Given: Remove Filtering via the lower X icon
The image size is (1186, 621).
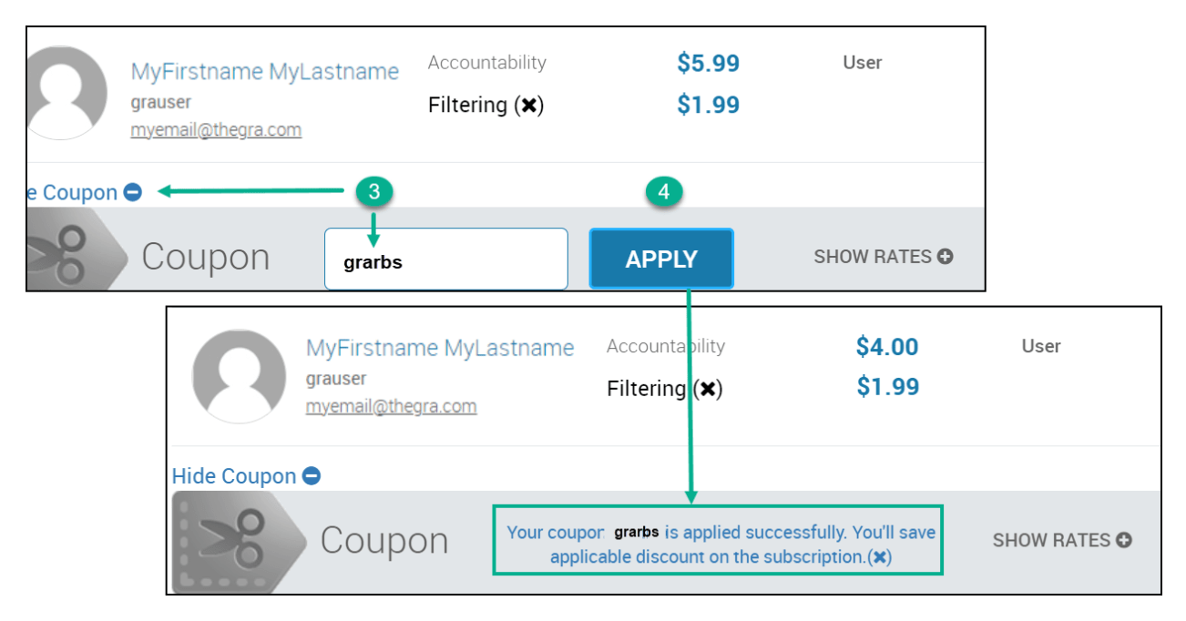Looking at the screenshot, I should tap(706, 389).
